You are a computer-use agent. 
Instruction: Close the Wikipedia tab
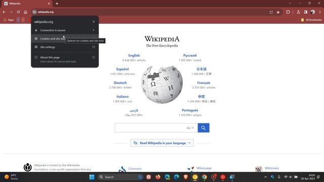coord(49,4)
